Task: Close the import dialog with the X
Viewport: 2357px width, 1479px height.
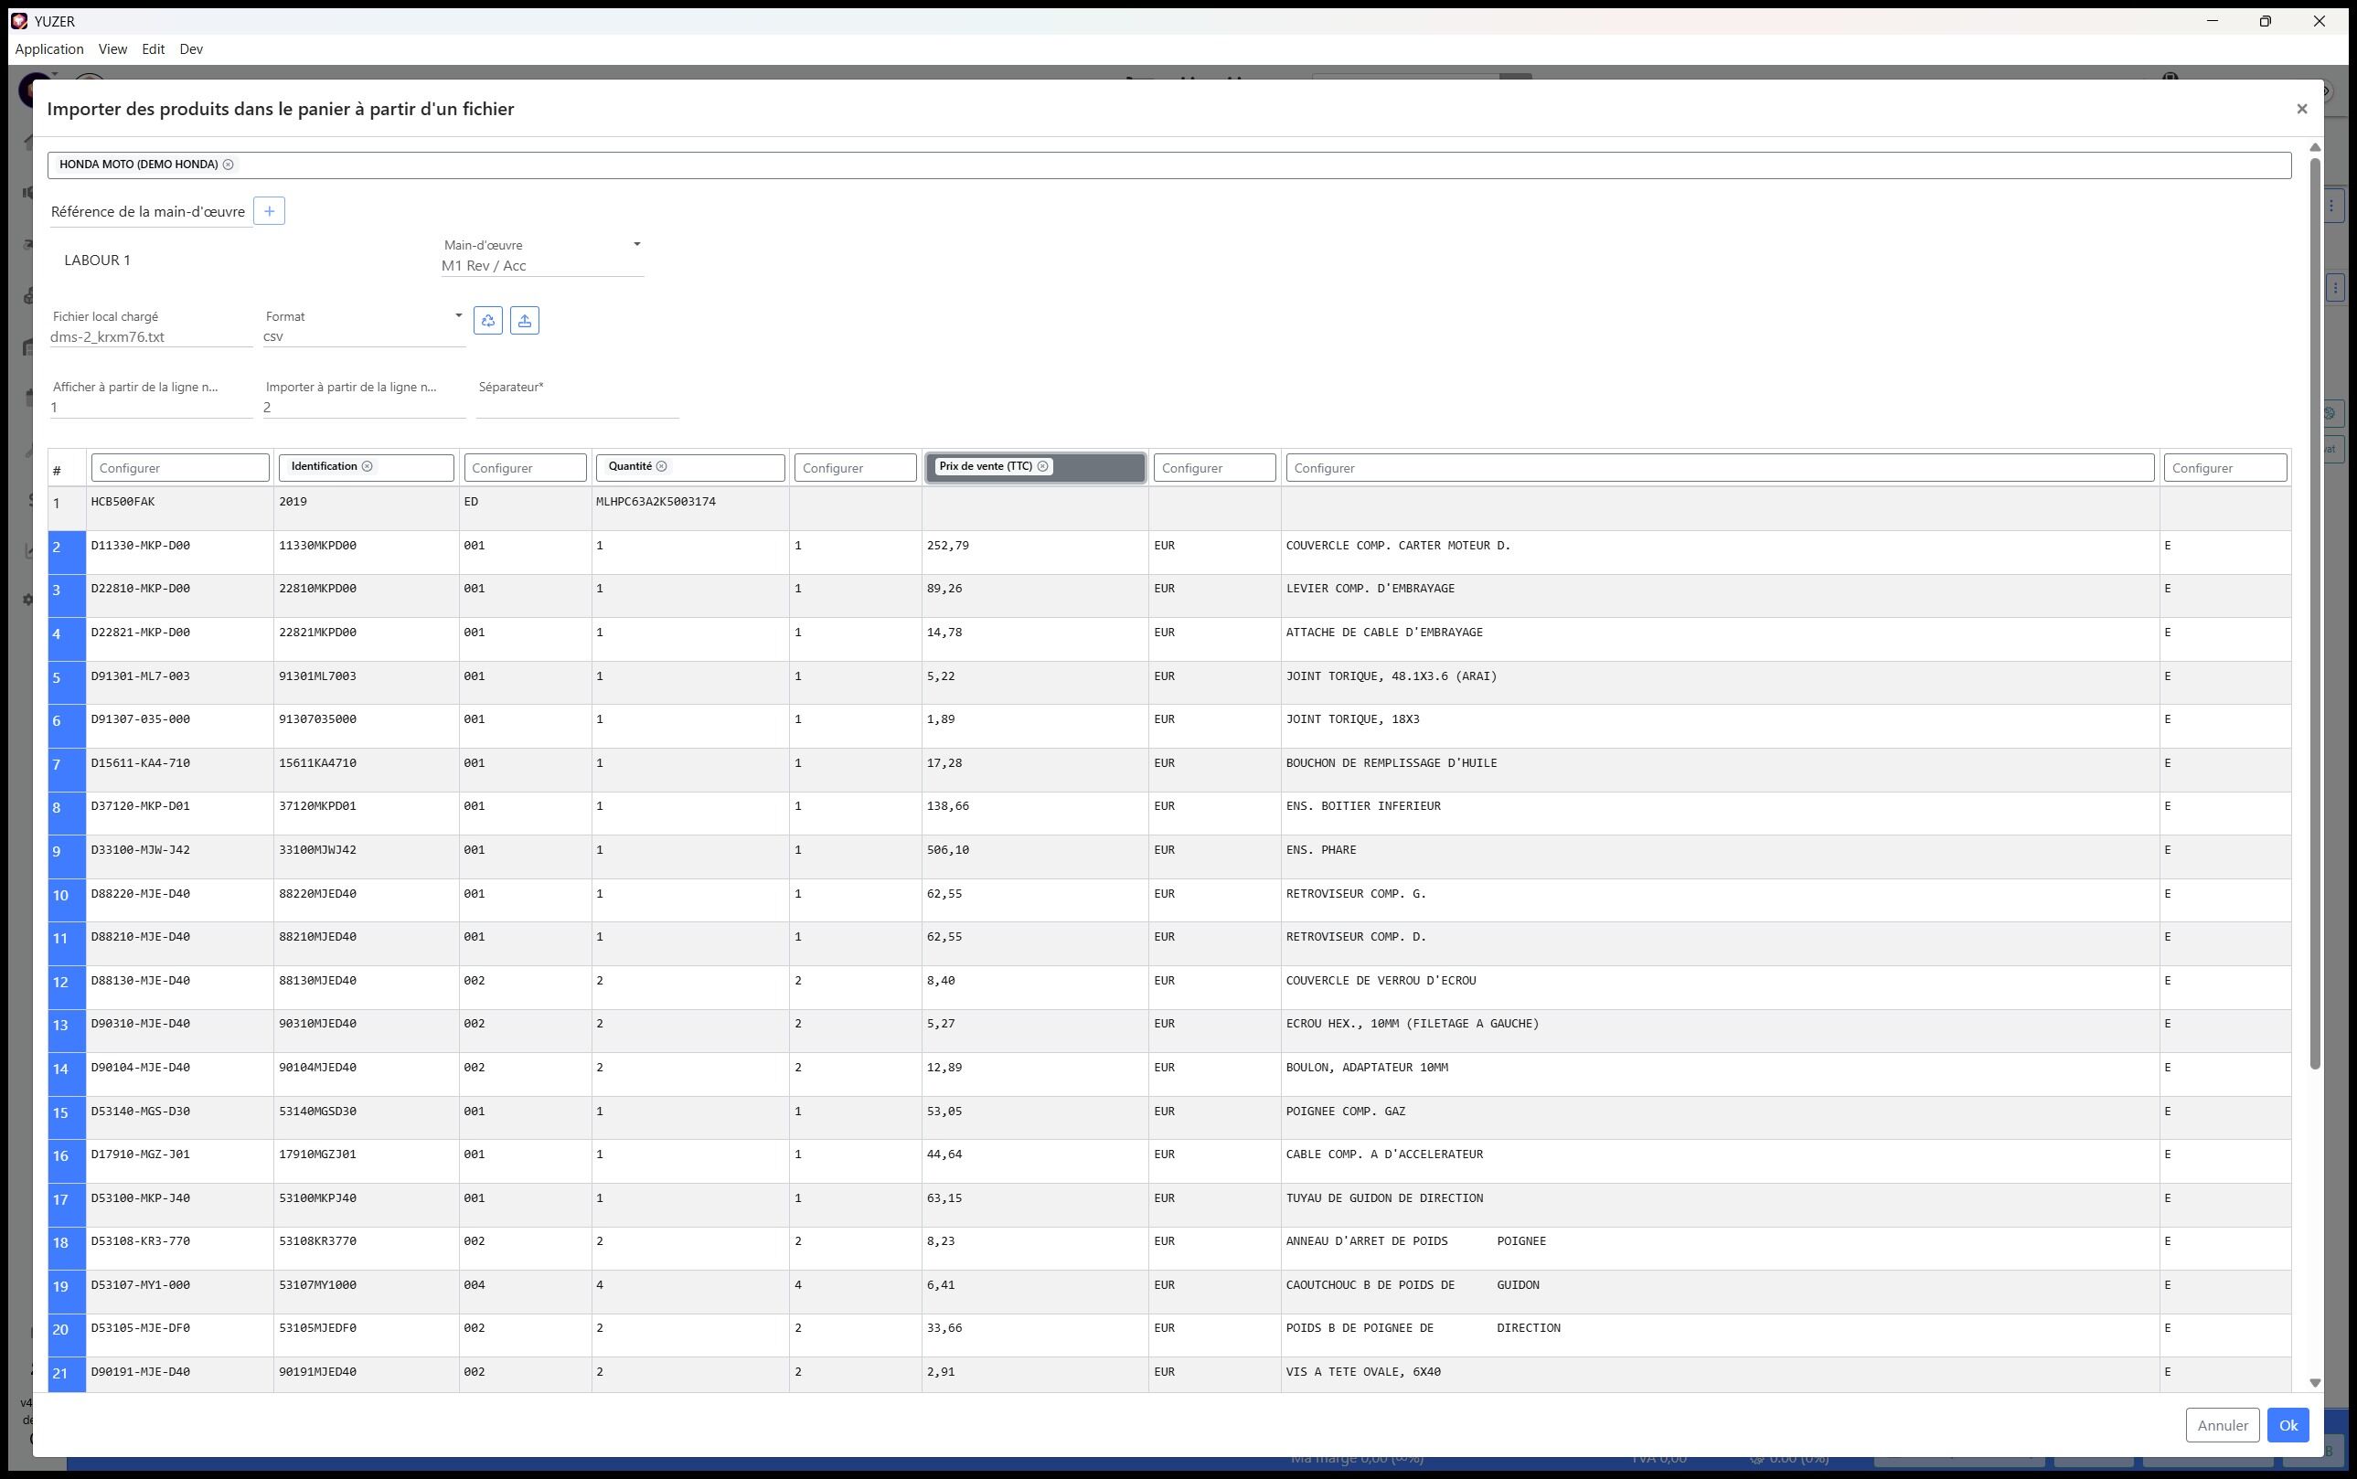Action: (2301, 110)
